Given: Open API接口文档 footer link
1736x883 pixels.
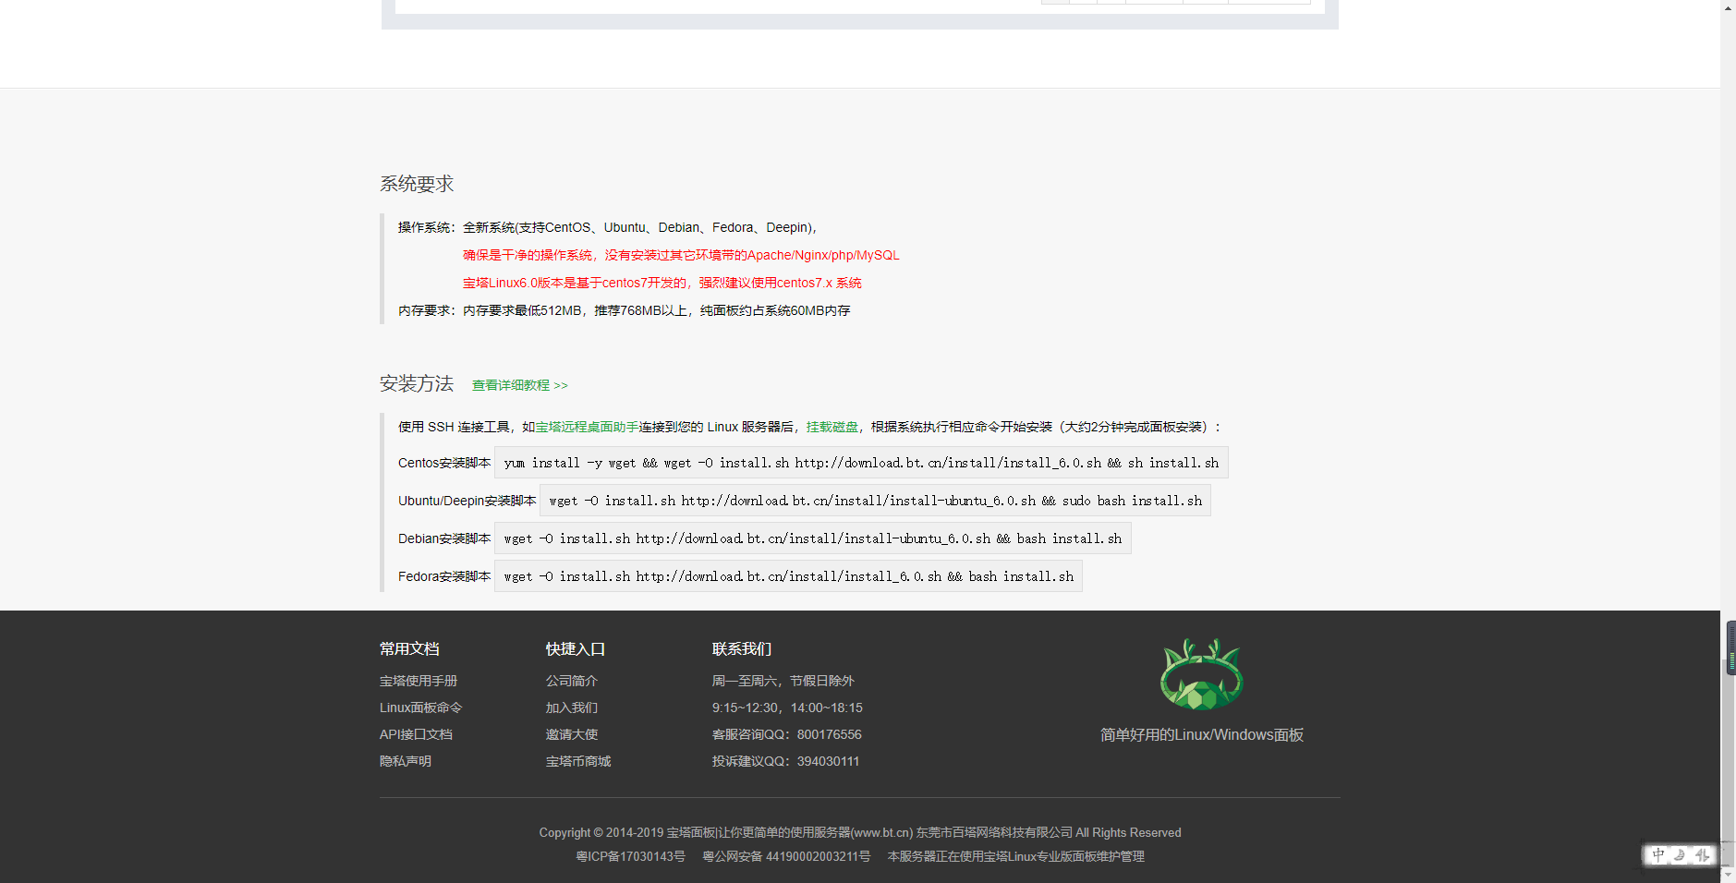Looking at the screenshot, I should (416, 734).
